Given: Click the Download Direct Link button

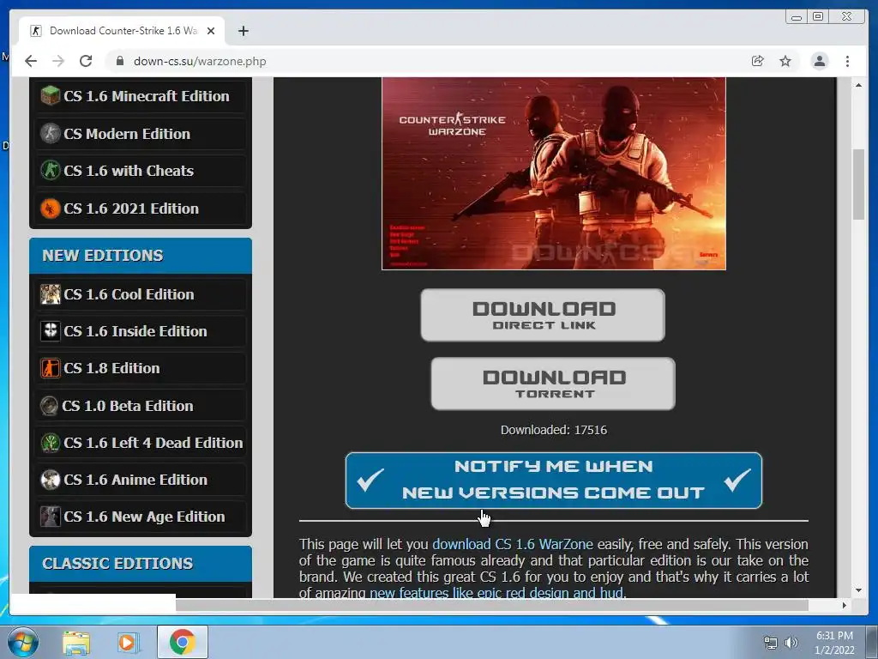Looking at the screenshot, I should 543,315.
